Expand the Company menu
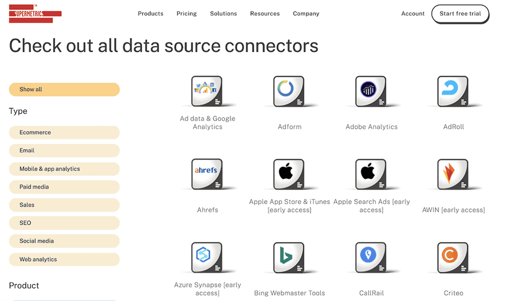The image size is (513, 301). [306, 13]
